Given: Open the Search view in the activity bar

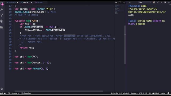Looking at the screenshot, I should click(2, 9).
